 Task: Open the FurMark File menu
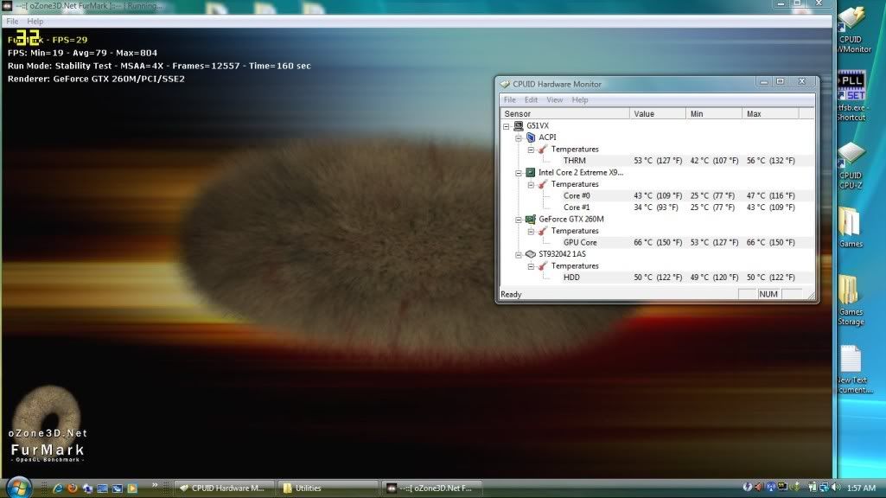click(12, 22)
